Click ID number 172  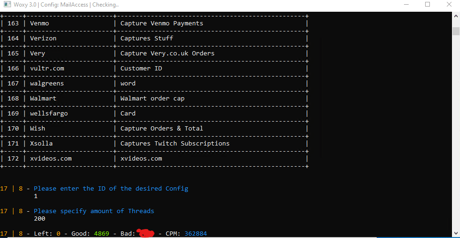pos(13,159)
